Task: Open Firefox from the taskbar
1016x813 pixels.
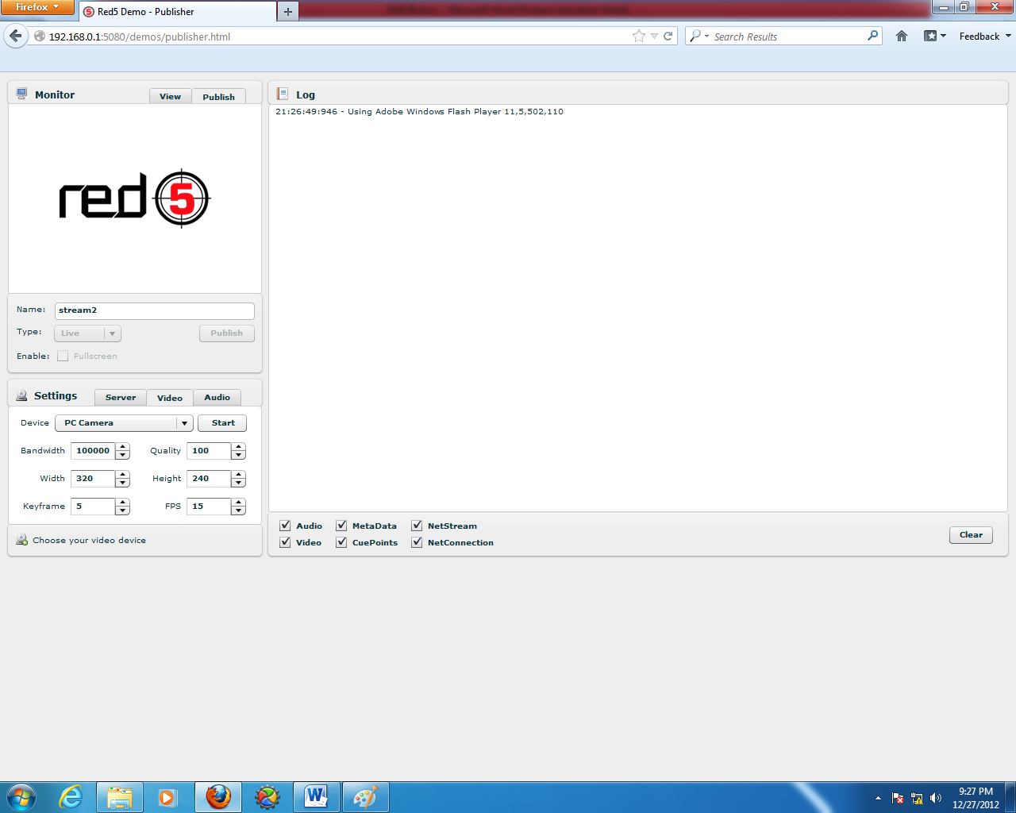Action: tap(217, 796)
